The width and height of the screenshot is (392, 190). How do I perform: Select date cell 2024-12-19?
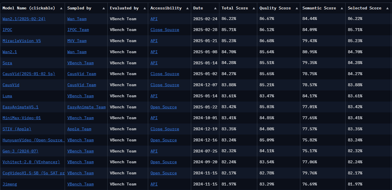click(205, 129)
